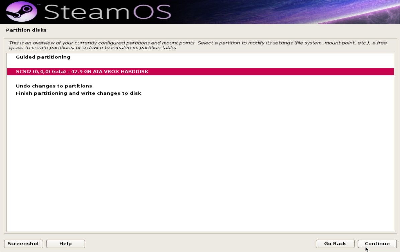
Task: Click inside the partition list area
Action: (197, 150)
